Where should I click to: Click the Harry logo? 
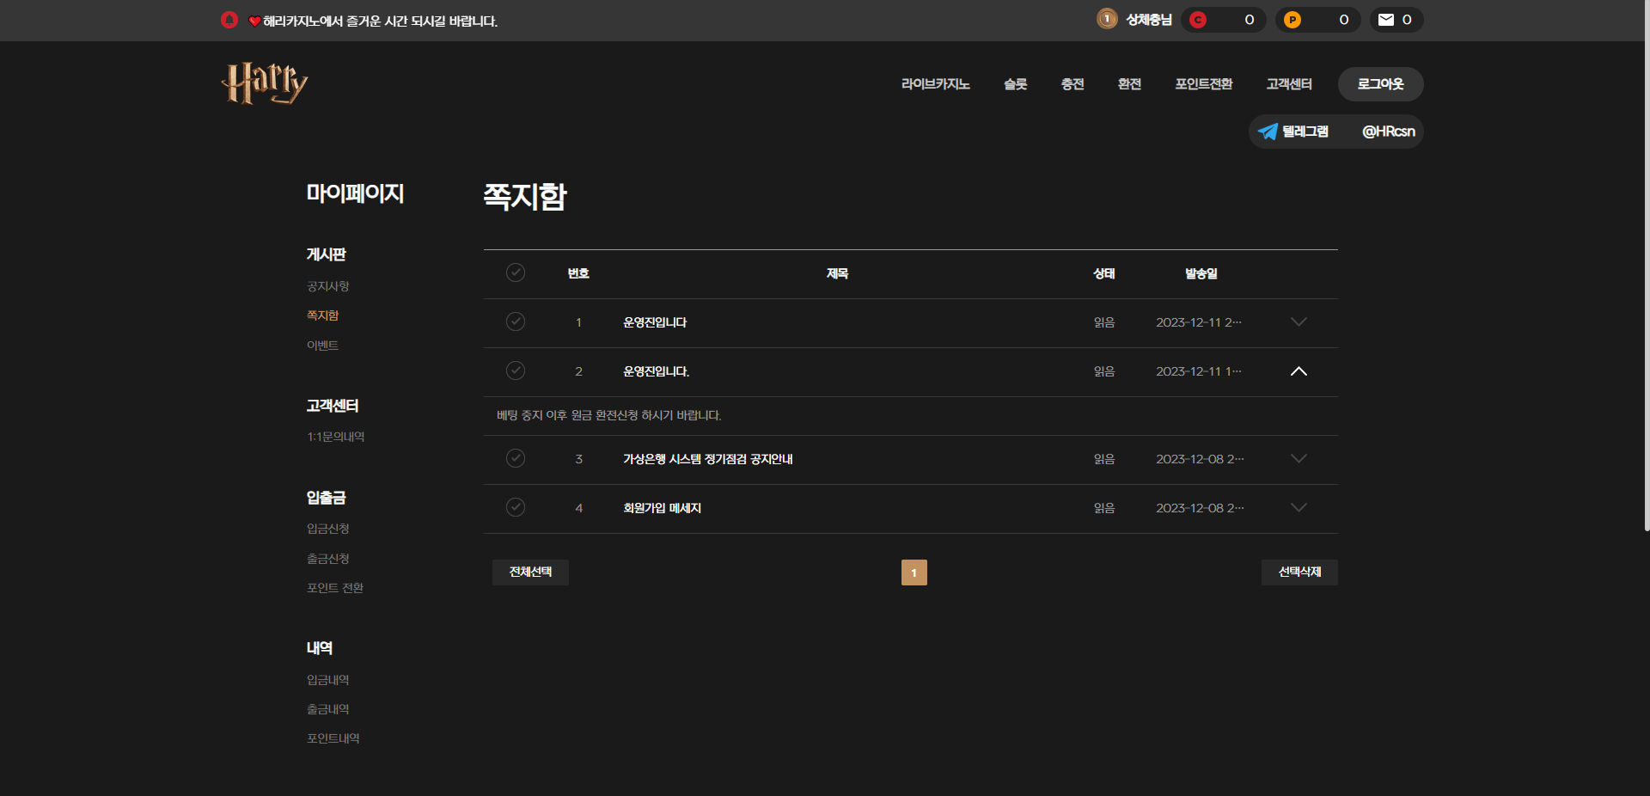coord(264,83)
